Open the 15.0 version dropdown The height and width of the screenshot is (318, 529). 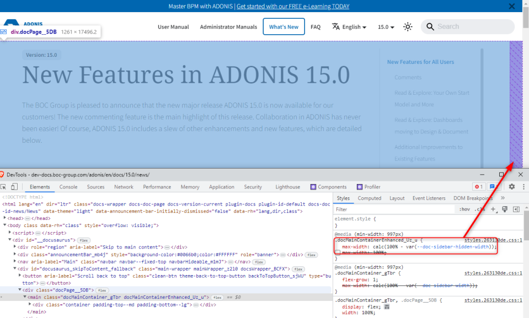pyautogui.click(x=386, y=26)
